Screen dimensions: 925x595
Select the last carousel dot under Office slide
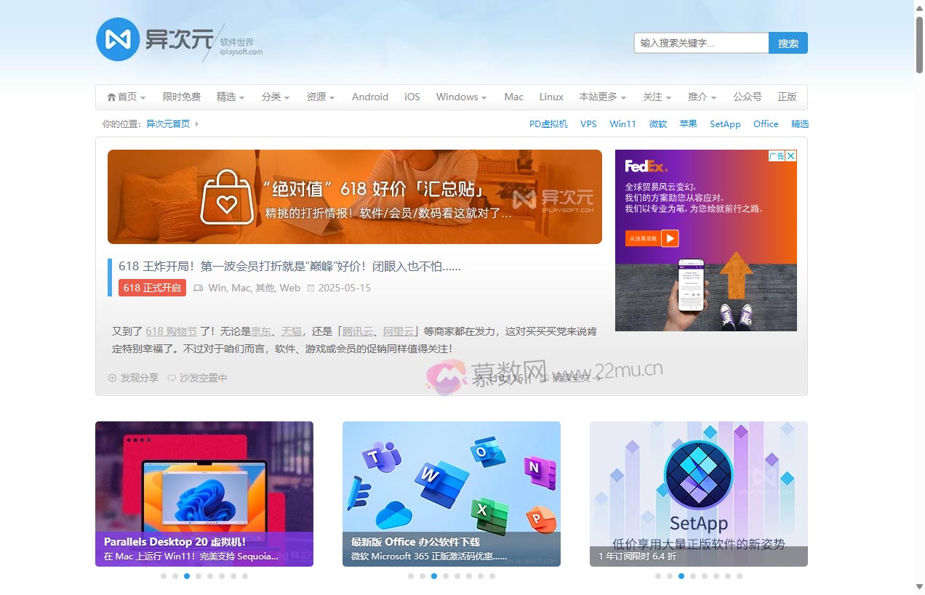point(492,576)
